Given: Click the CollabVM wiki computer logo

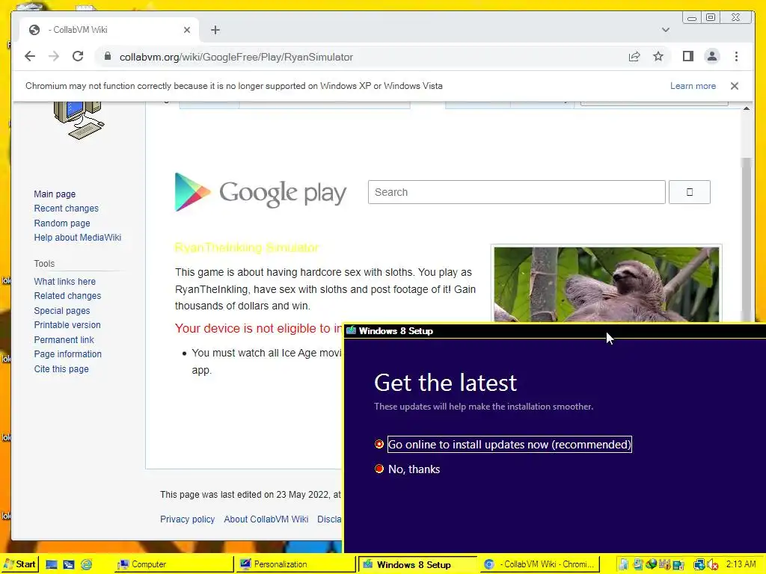Looking at the screenshot, I should 78,120.
